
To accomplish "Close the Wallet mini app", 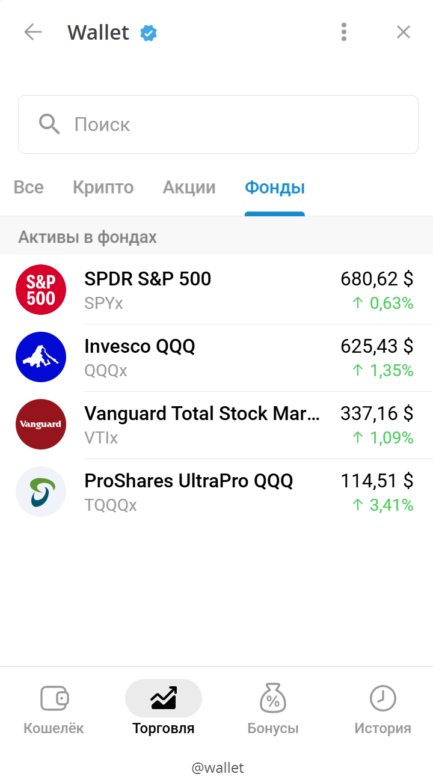I will [x=403, y=32].
